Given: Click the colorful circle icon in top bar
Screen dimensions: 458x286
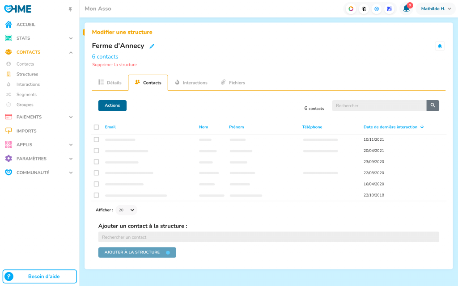Looking at the screenshot, I should [x=351, y=9].
